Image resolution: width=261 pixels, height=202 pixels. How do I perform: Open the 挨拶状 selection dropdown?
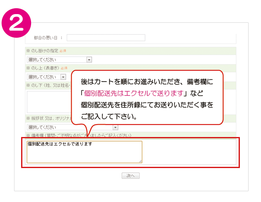[x=72, y=127]
